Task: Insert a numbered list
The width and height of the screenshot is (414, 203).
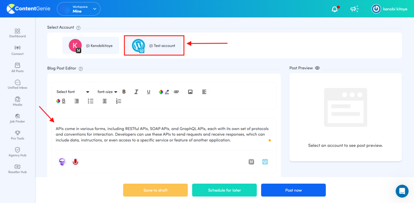Action: (119, 101)
